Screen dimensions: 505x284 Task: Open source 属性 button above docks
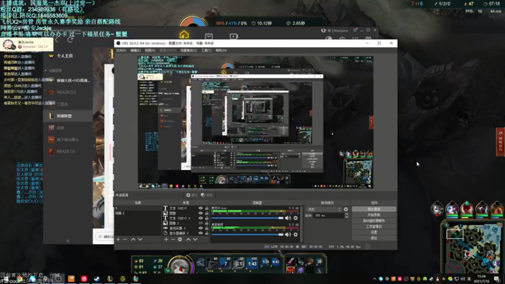pyautogui.click(x=192, y=195)
